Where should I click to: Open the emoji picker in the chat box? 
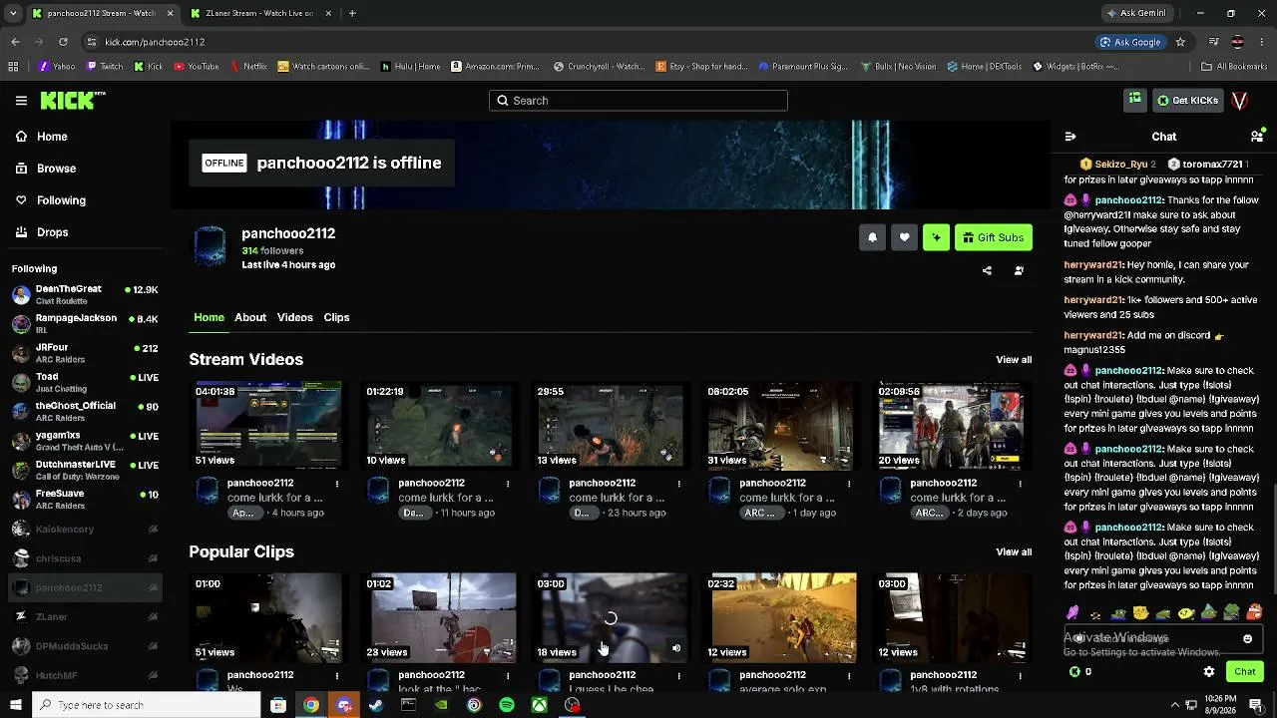(x=1247, y=638)
